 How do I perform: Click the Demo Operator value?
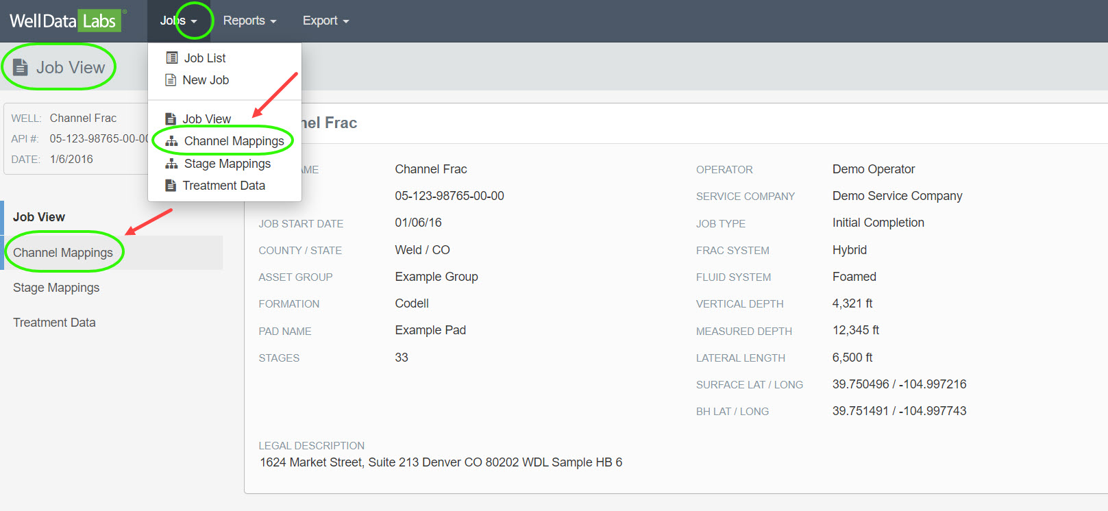pos(874,169)
